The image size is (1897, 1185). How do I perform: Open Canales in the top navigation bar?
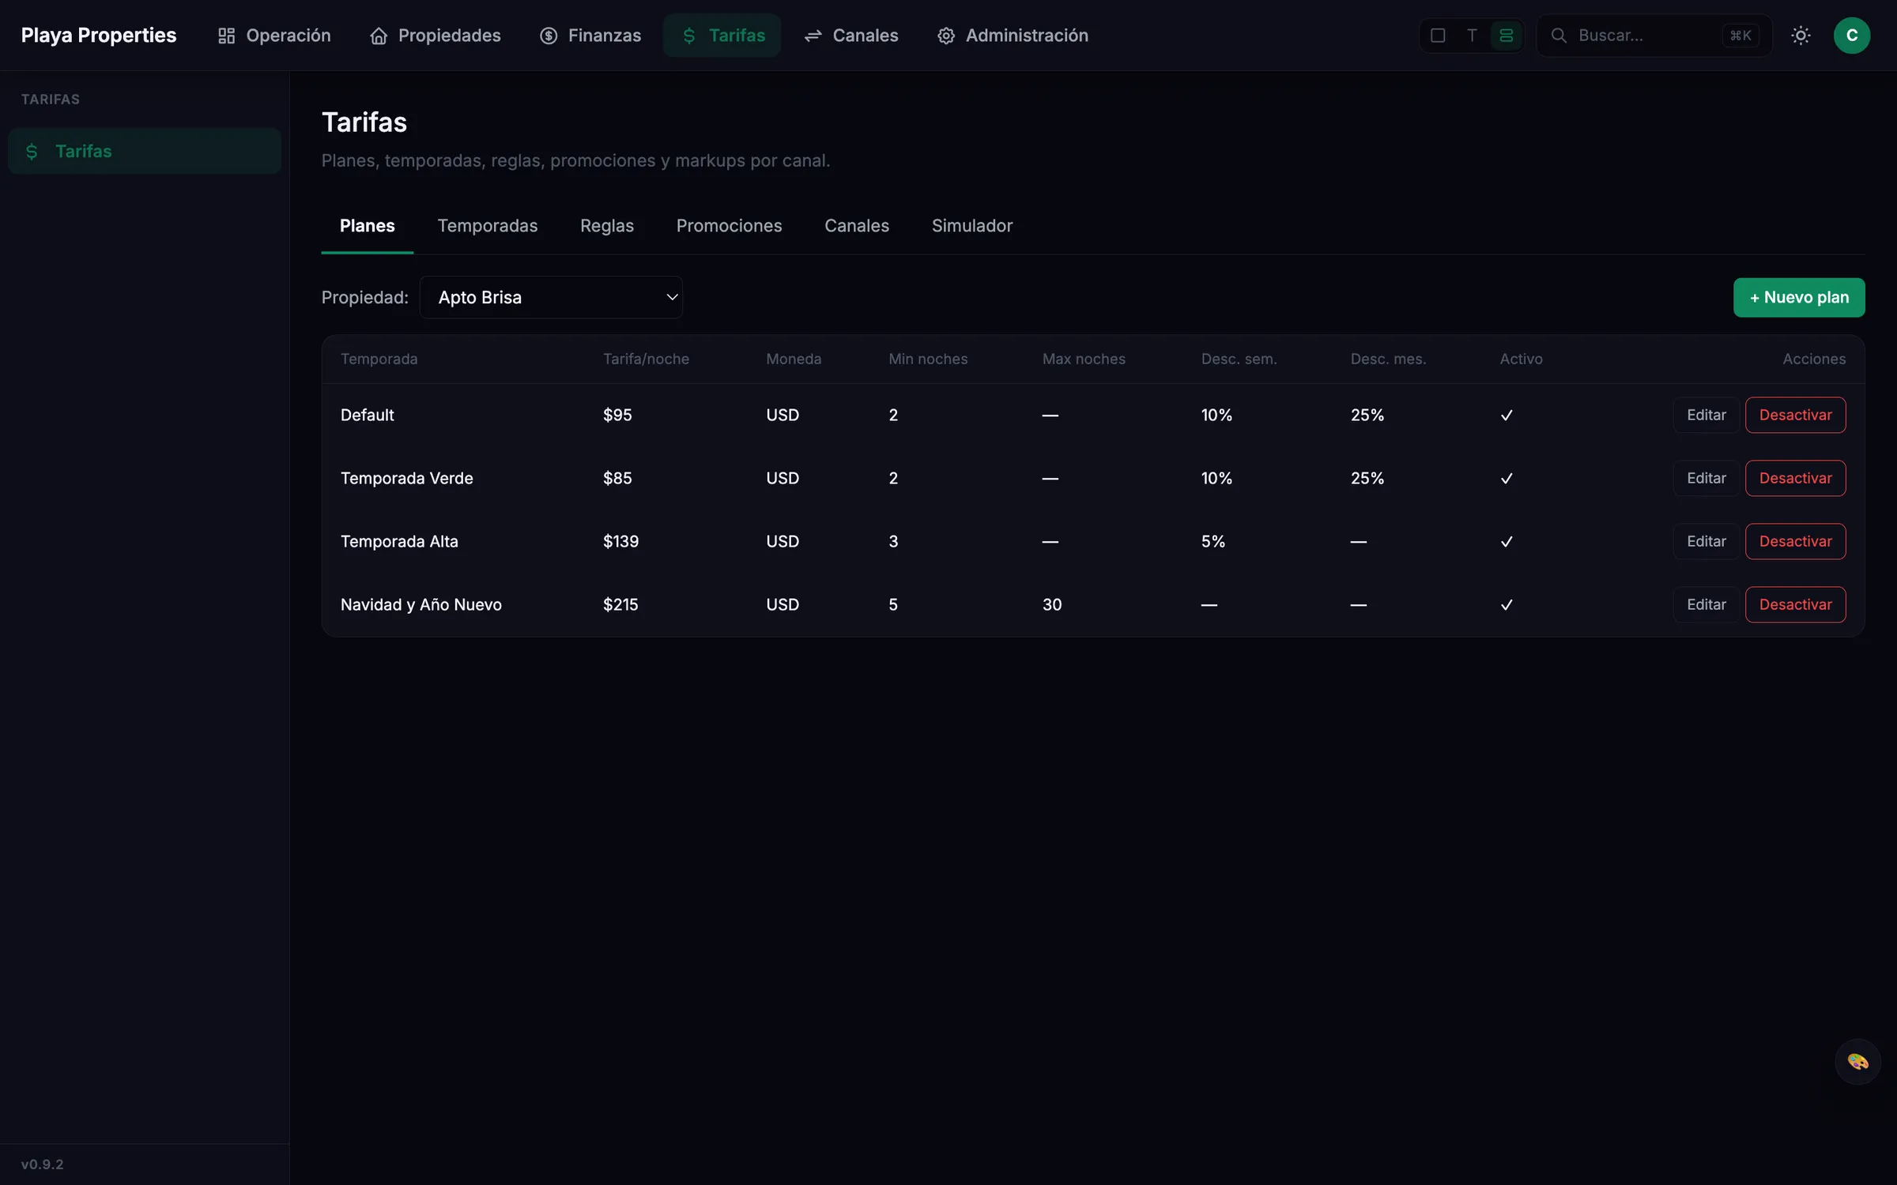click(x=851, y=36)
